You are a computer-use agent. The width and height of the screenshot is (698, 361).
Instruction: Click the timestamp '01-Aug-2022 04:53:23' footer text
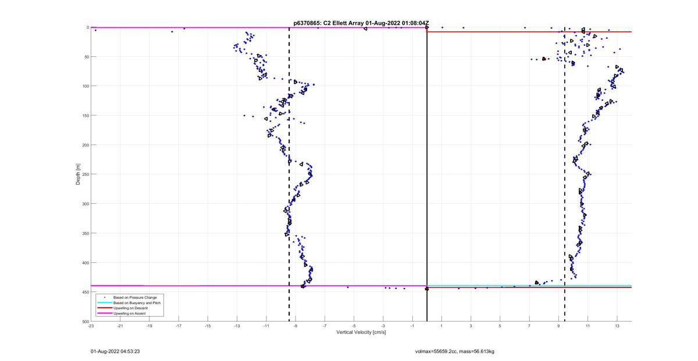115,351
